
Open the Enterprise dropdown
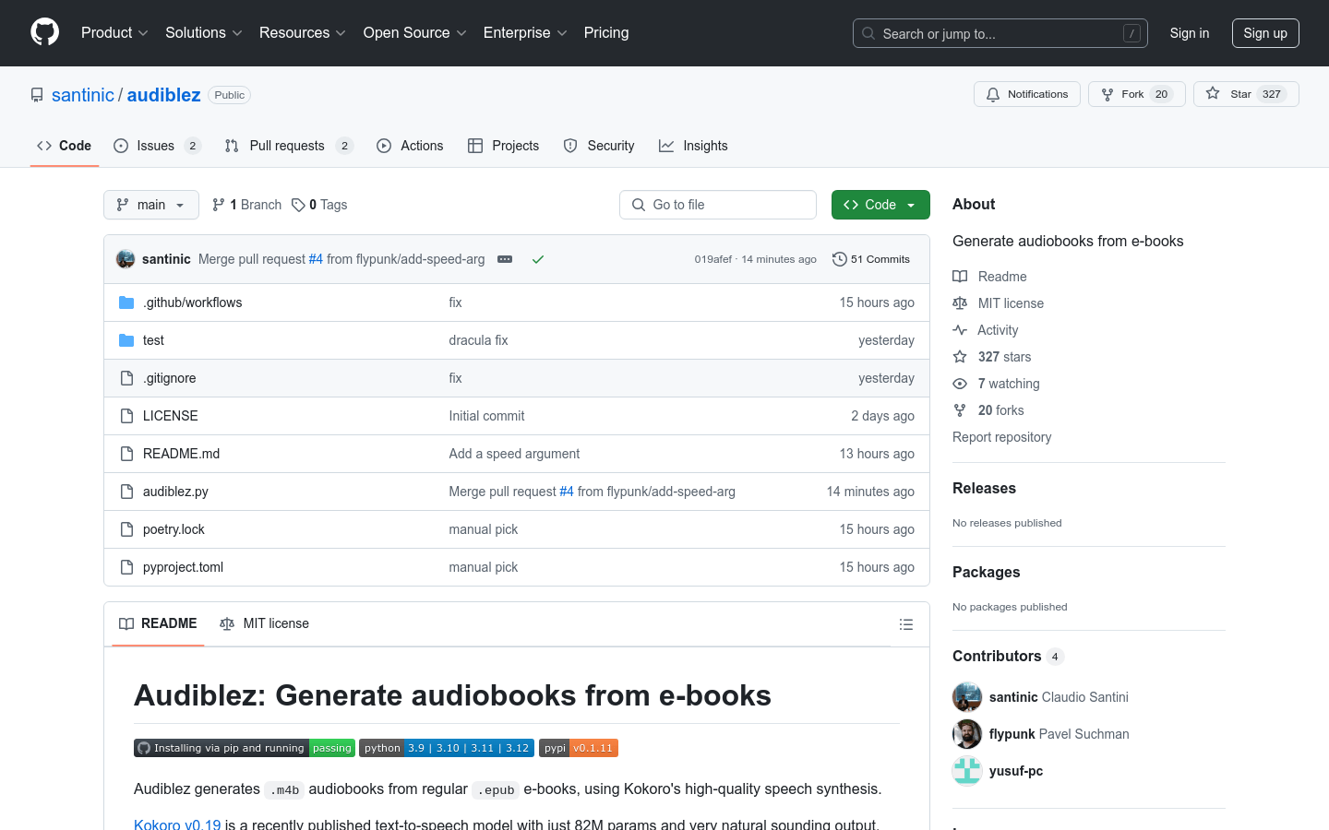[x=525, y=33]
